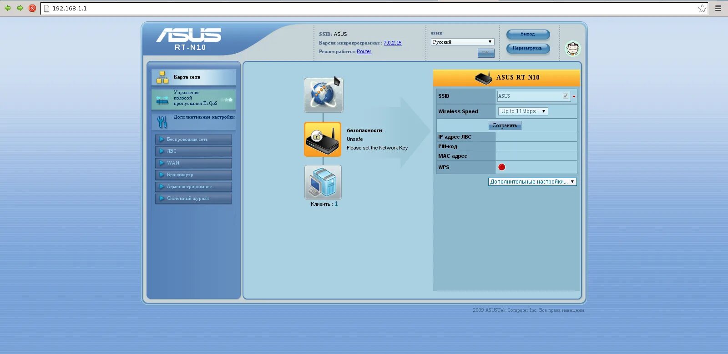Viewport: 728px width, 354px height.
Task: Click the browser address bar 192.168.1.1
Action: pyautogui.click(x=373, y=8)
